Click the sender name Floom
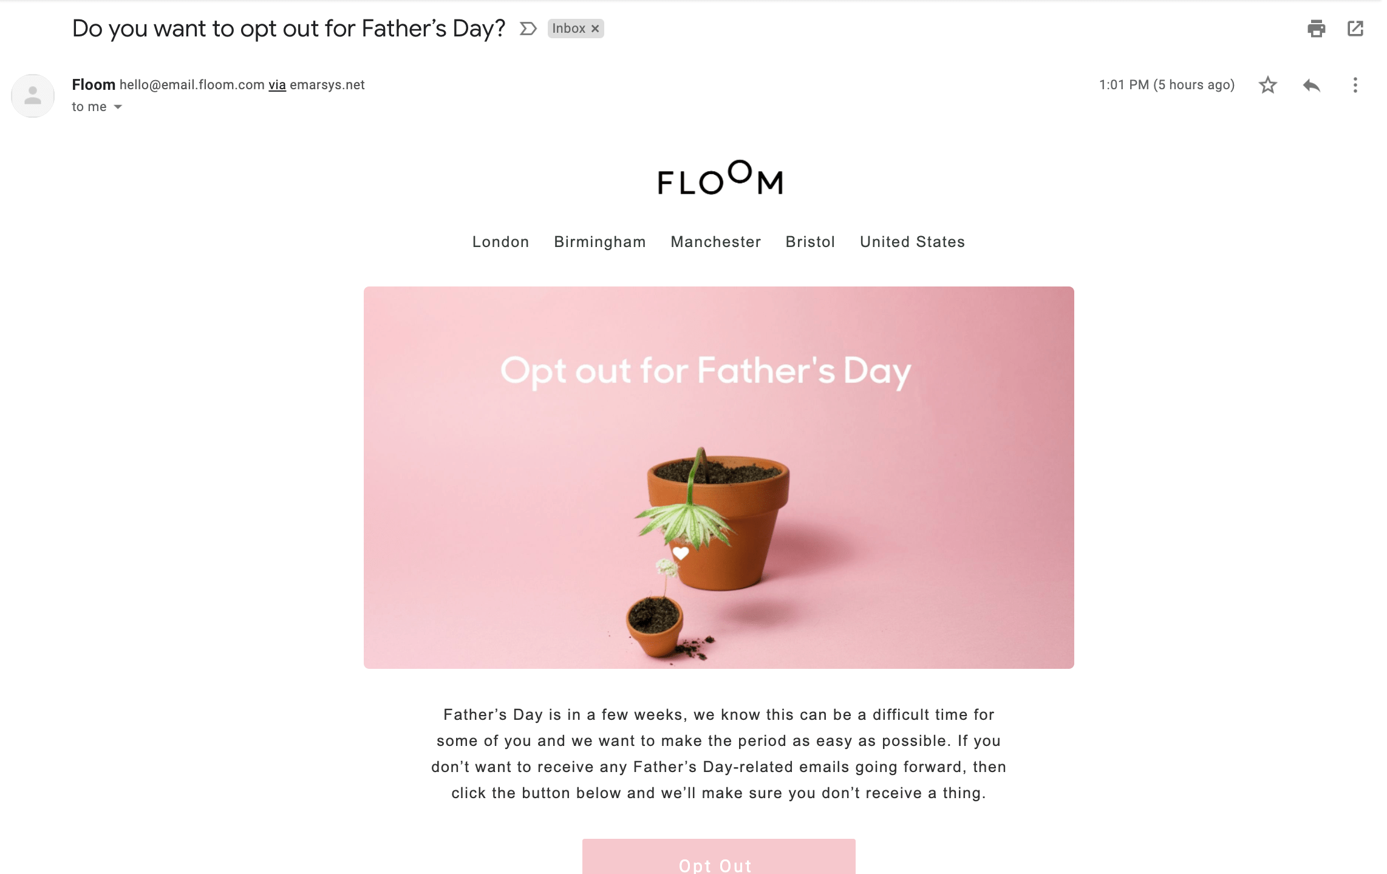Viewport: 1387px width, 874px height. click(x=94, y=84)
